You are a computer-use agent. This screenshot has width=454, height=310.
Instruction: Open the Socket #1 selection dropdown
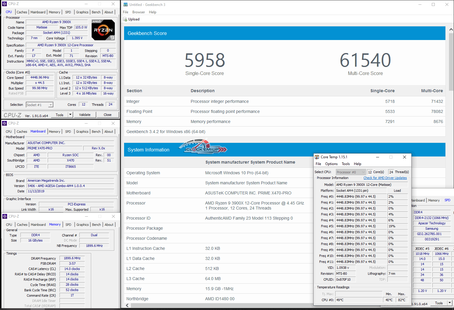[x=39, y=105]
